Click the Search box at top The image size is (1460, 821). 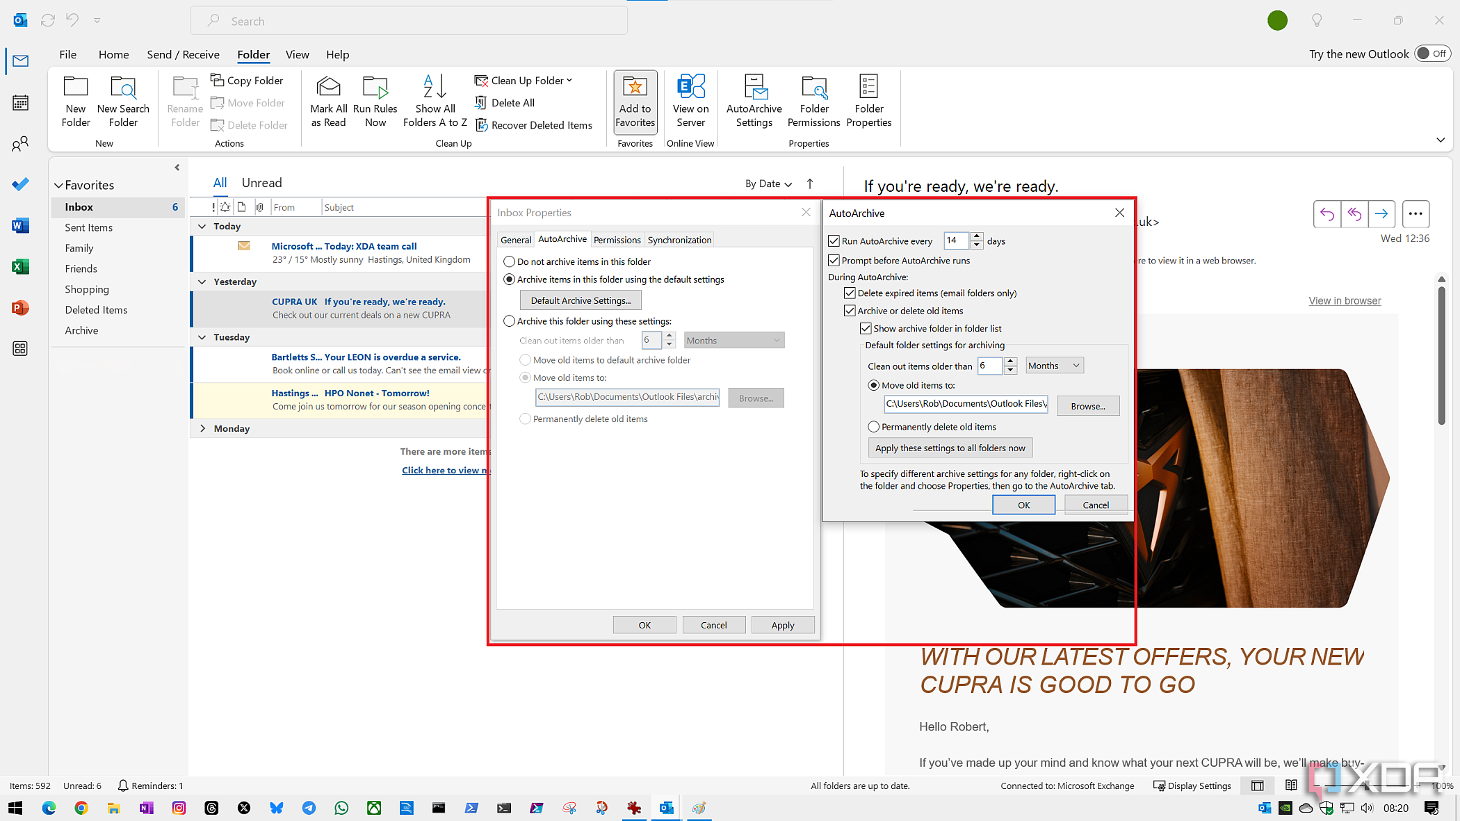[x=409, y=21]
